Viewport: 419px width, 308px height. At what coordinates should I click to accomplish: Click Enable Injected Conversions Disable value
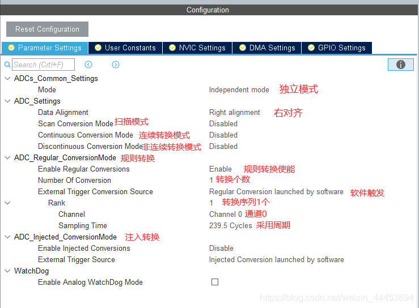(x=221, y=248)
